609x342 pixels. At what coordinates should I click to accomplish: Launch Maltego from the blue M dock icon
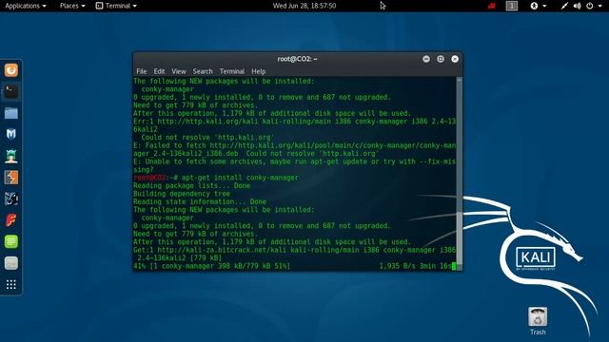pyautogui.click(x=10, y=134)
